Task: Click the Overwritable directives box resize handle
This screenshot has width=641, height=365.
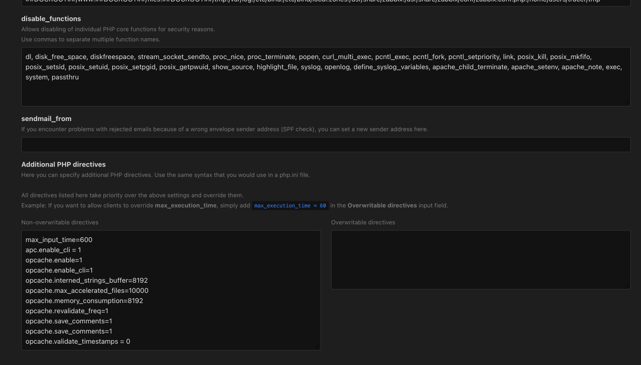Action: [627, 286]
